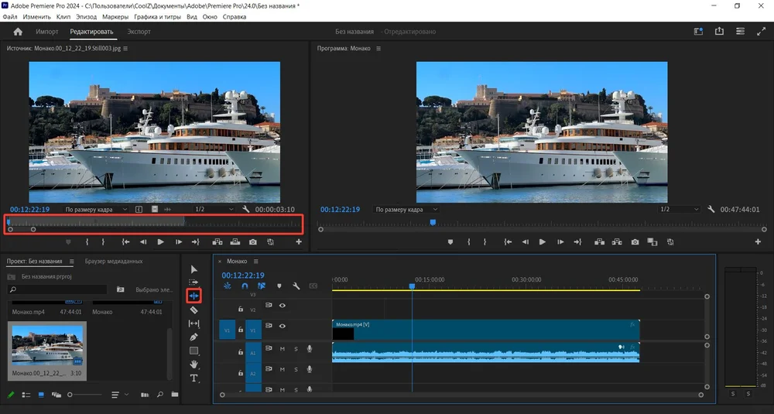774x414 pixels.
Task: Play the clip in Source monitor
Action: point(160,242)
